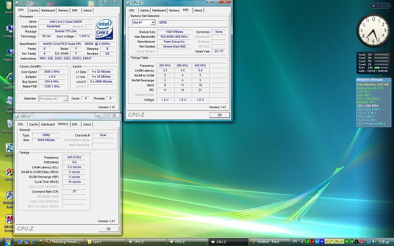Open the Start menu orb
The image size is (394, 246).
[x=8, y=242]
